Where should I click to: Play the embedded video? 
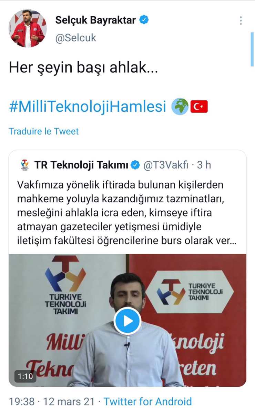127,321
